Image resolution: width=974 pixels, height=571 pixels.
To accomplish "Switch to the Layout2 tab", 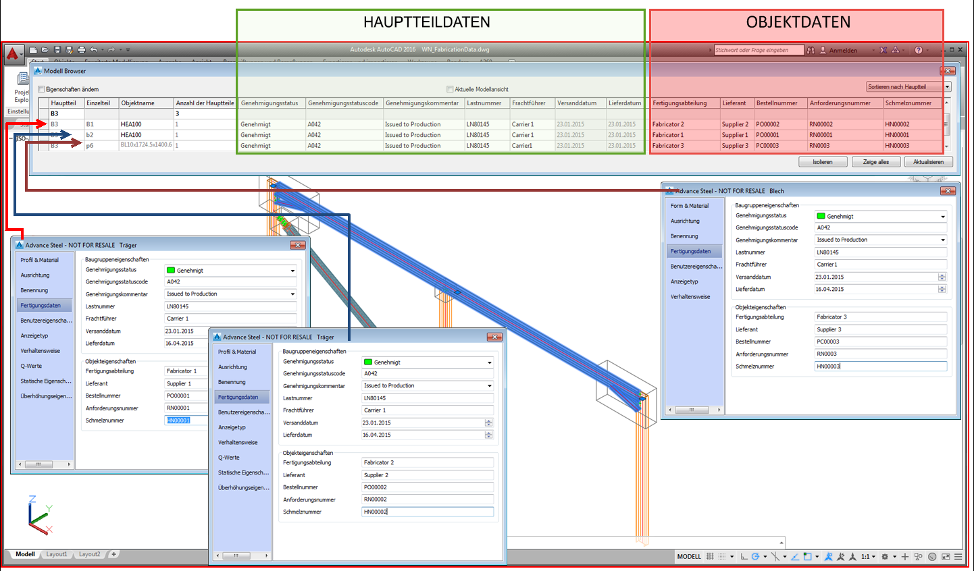I will pos(89,554).
